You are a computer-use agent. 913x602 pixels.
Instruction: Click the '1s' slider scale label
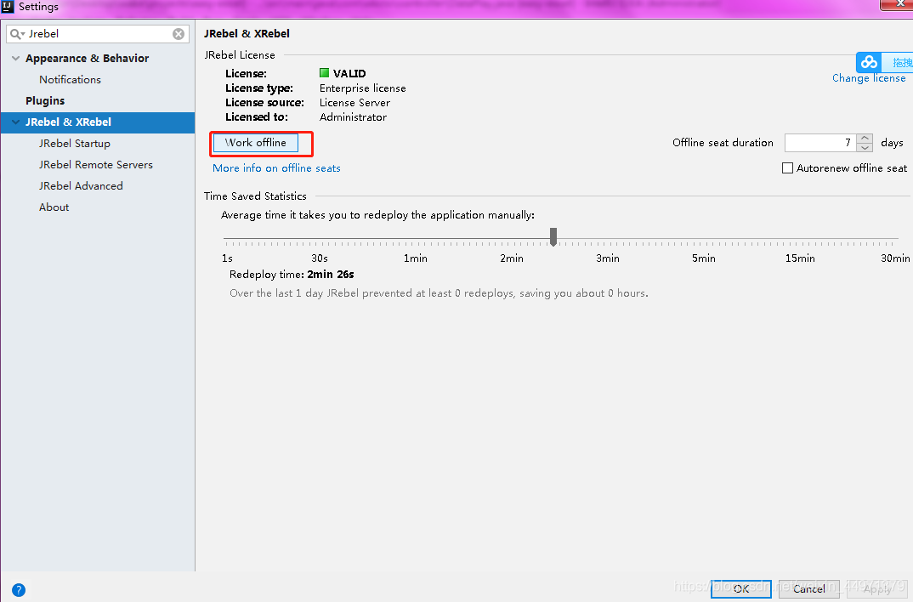227,258
